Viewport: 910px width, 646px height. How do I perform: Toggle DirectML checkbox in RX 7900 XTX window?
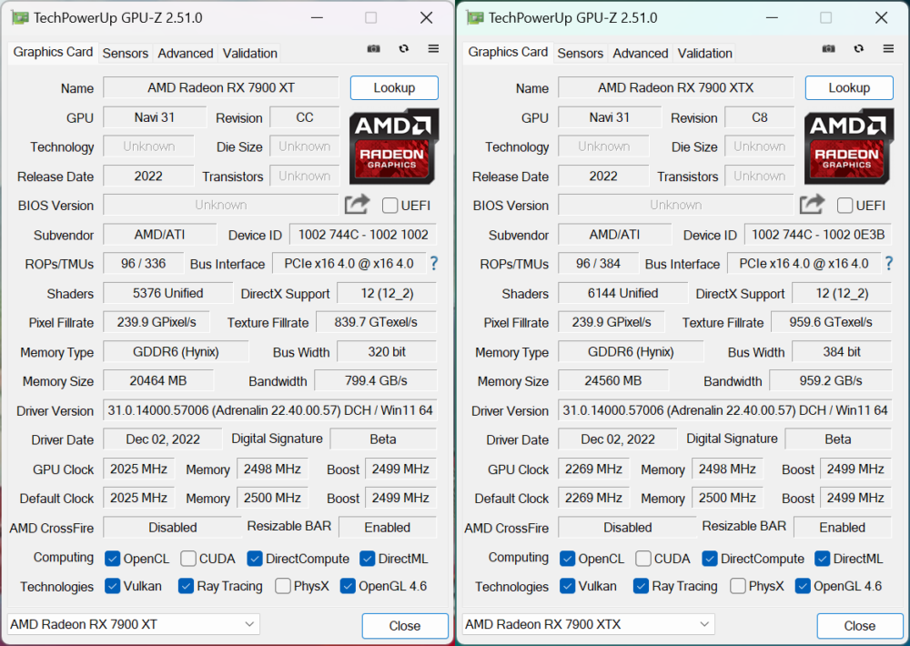point(823,559)
